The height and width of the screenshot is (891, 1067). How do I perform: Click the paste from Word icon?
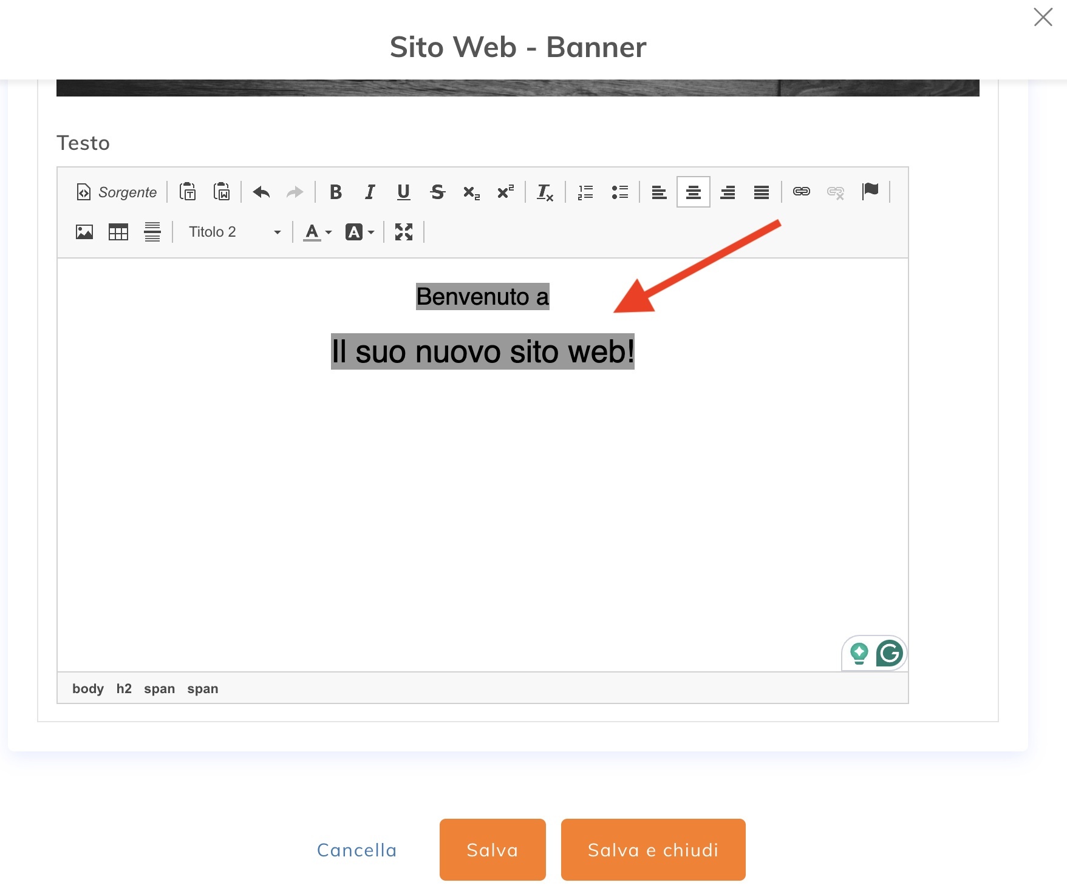click(222, 192)
